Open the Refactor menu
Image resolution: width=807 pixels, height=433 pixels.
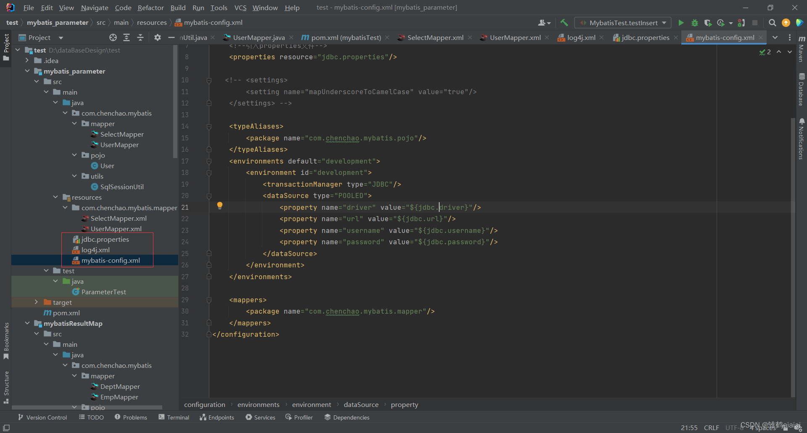150,8
